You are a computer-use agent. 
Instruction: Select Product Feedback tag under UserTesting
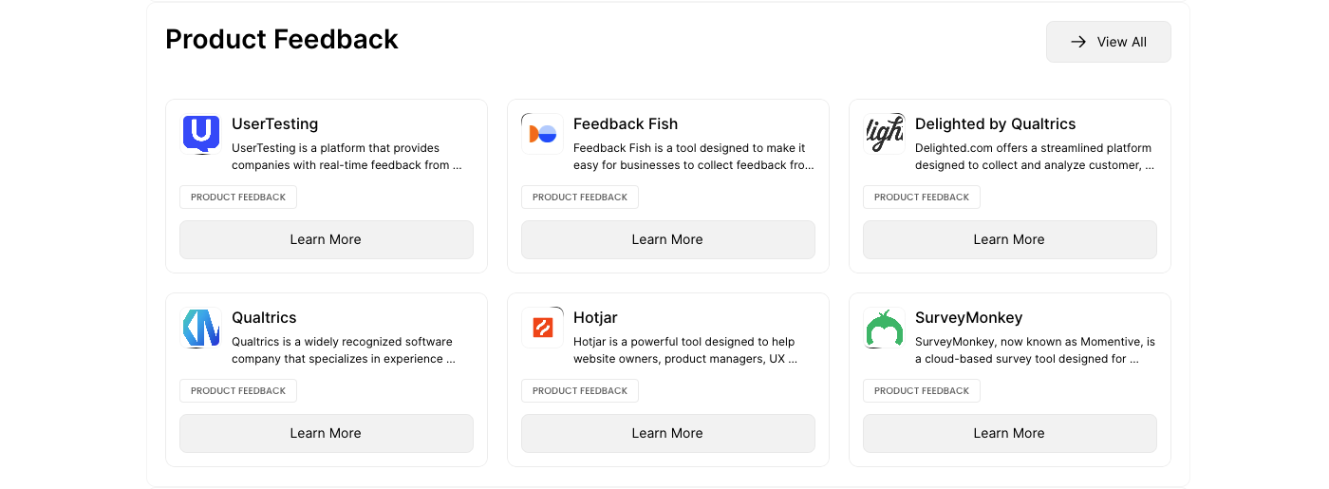238,197
